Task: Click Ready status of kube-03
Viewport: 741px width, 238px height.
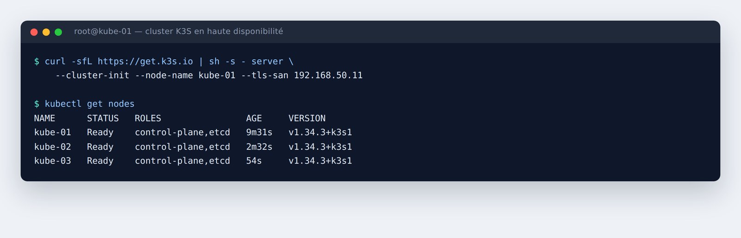Action: pyautogui.click(x=100, y=161)
